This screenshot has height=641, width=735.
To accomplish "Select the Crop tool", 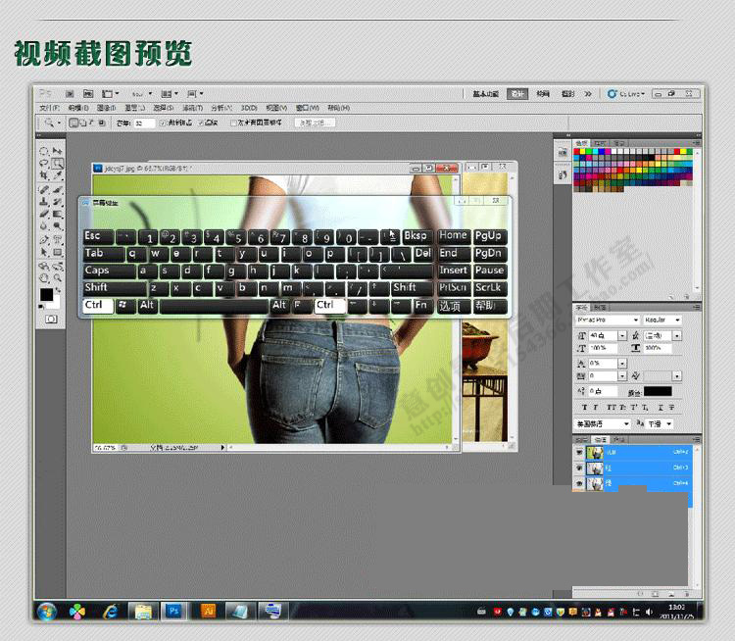I will click(x=44, y=175).
